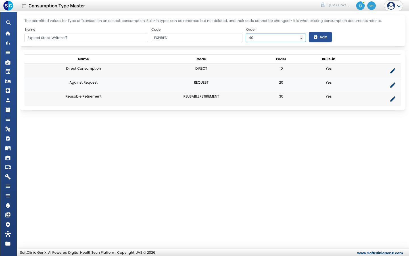This screenshot has width=409, height=256.
Task: Click the Built-in column header
Action: click(x=329, y=59)
